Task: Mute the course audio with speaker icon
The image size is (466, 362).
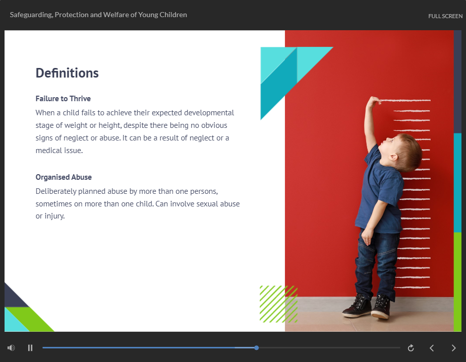Action: coord(11,348)
